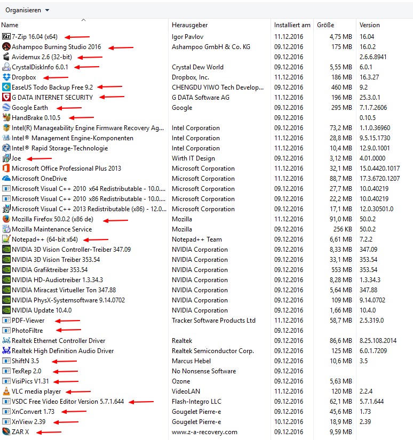Sort list by the Name column header
The height and width of the screenshot is (440, 413).
(x=10, y=25)
